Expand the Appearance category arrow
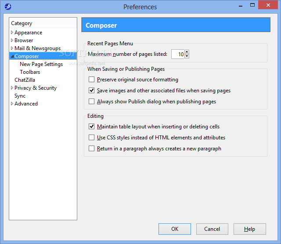The width and height of the screenshot is (281, 244). 12,33
